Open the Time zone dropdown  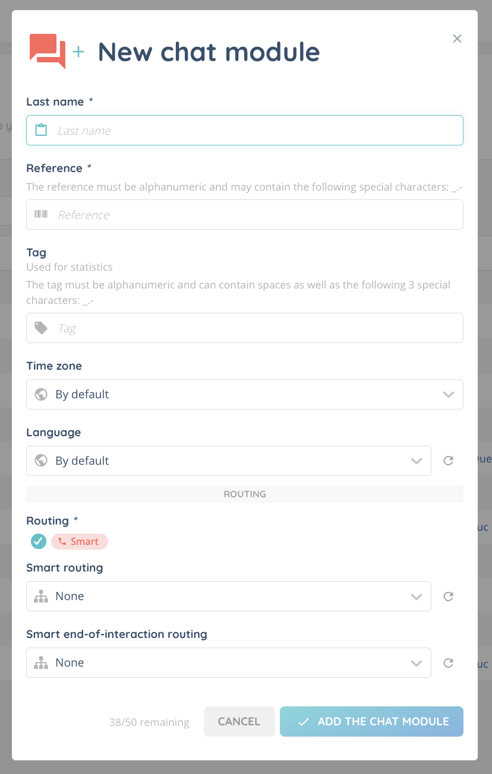point(448,395)
